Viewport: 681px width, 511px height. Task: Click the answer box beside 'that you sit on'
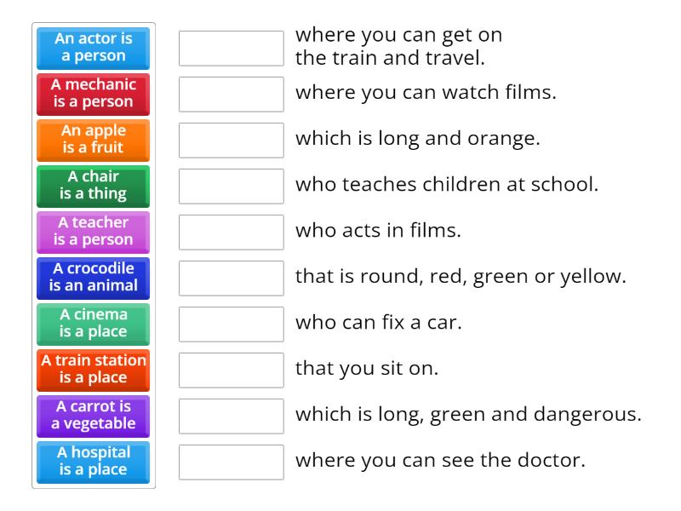coord(231,370)
